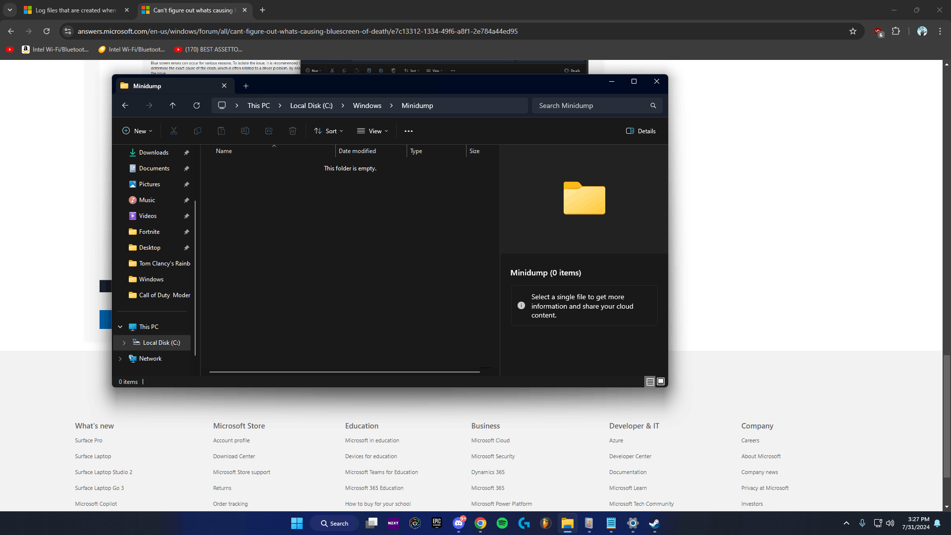Switch to the details list view layout
The image size is (951, 535).
coord(650,382)
